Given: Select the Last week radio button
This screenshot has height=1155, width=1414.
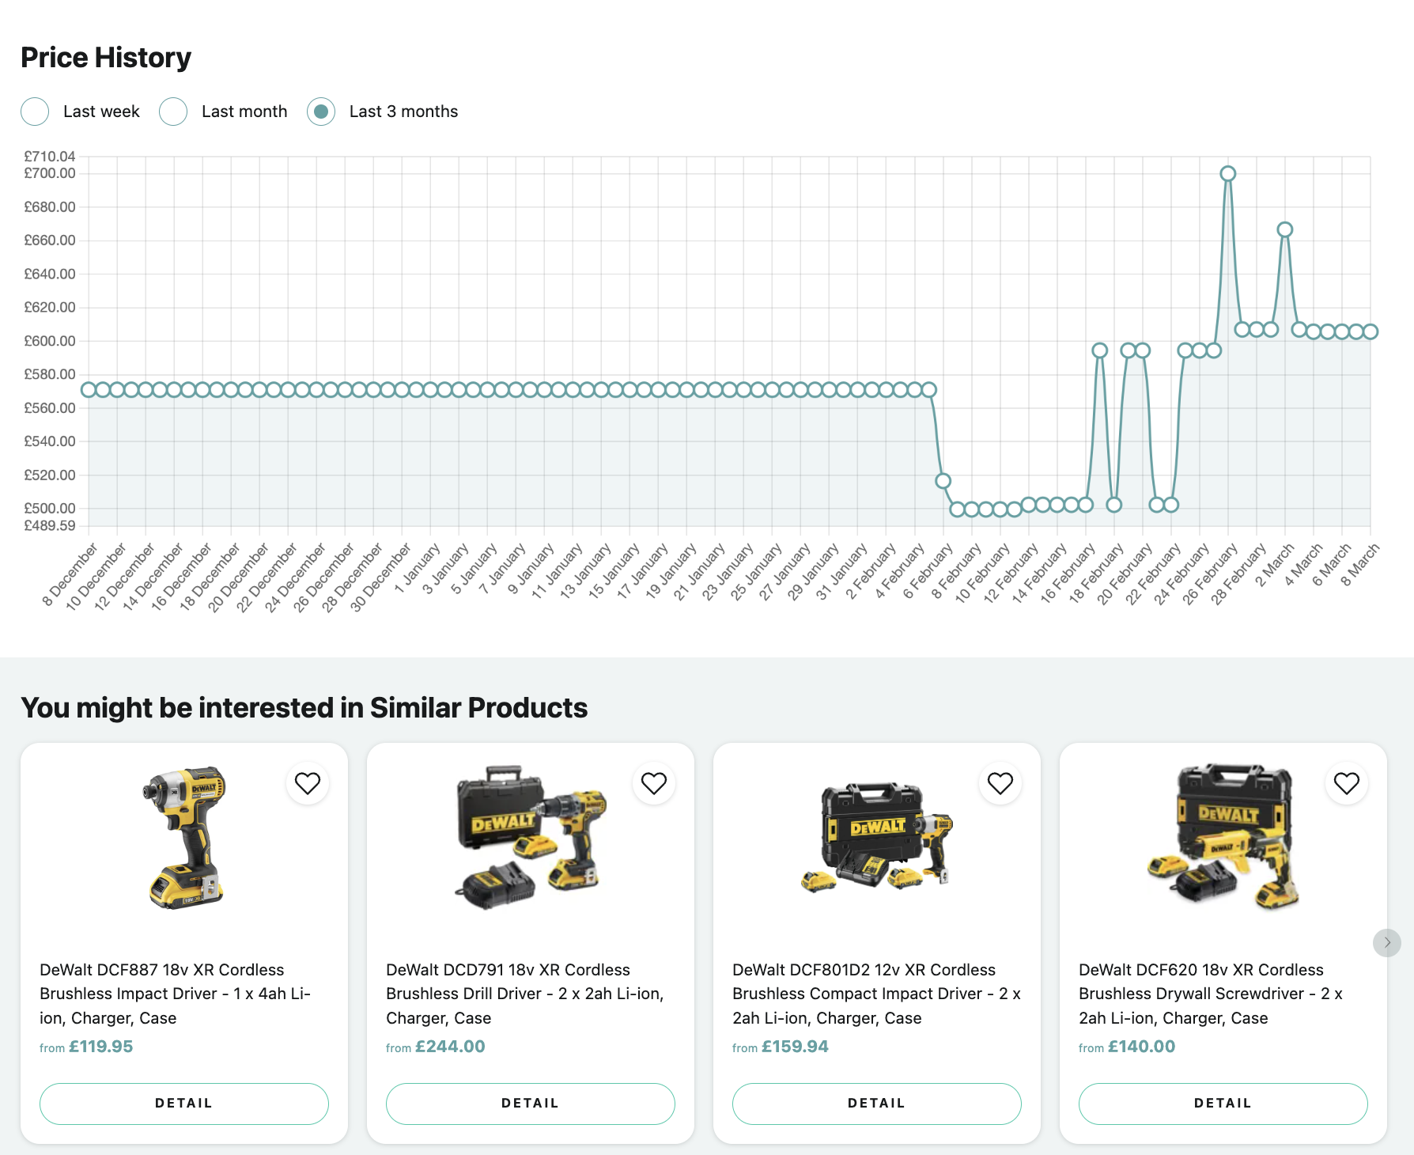Looking at the screenshot, I should point(35,112).
